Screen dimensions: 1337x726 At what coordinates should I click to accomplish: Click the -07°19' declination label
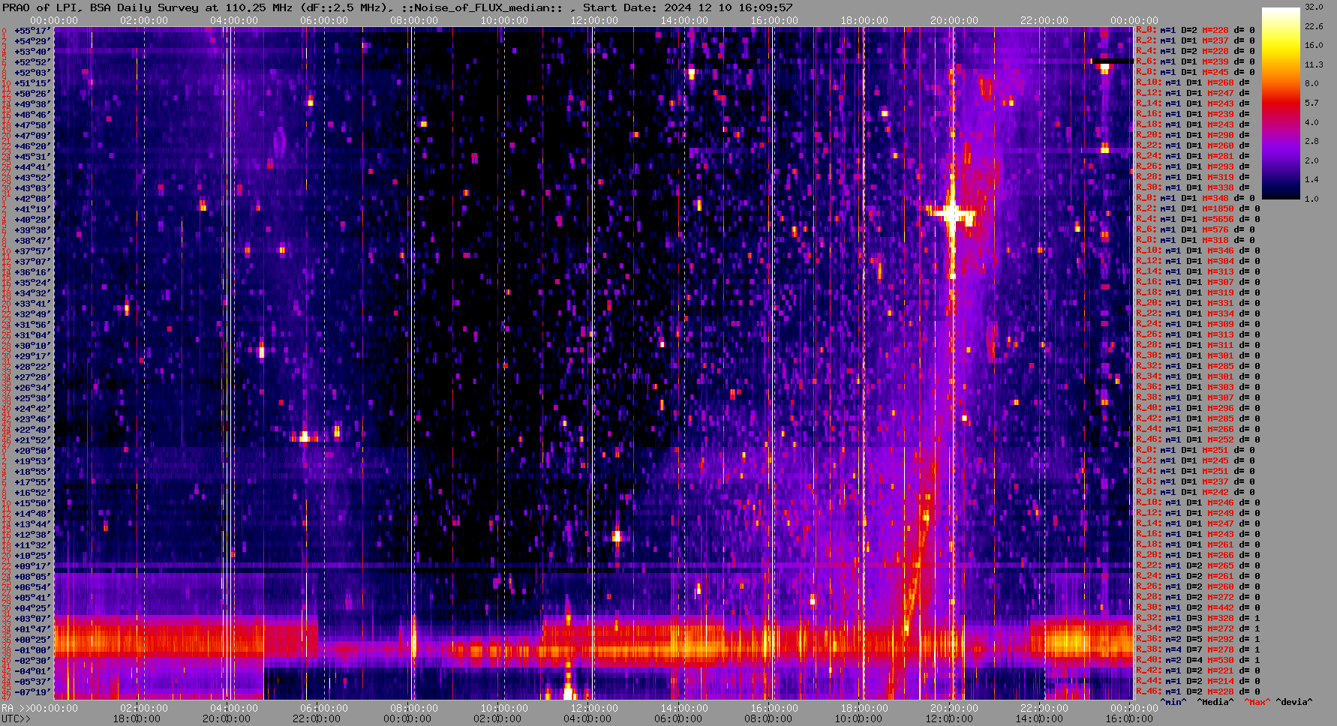[x=32, y=692]
